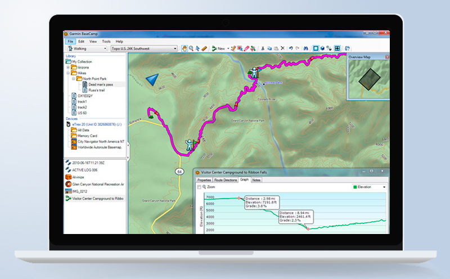
Task: Select the OX1E0QY list
Action: [85, 96]
